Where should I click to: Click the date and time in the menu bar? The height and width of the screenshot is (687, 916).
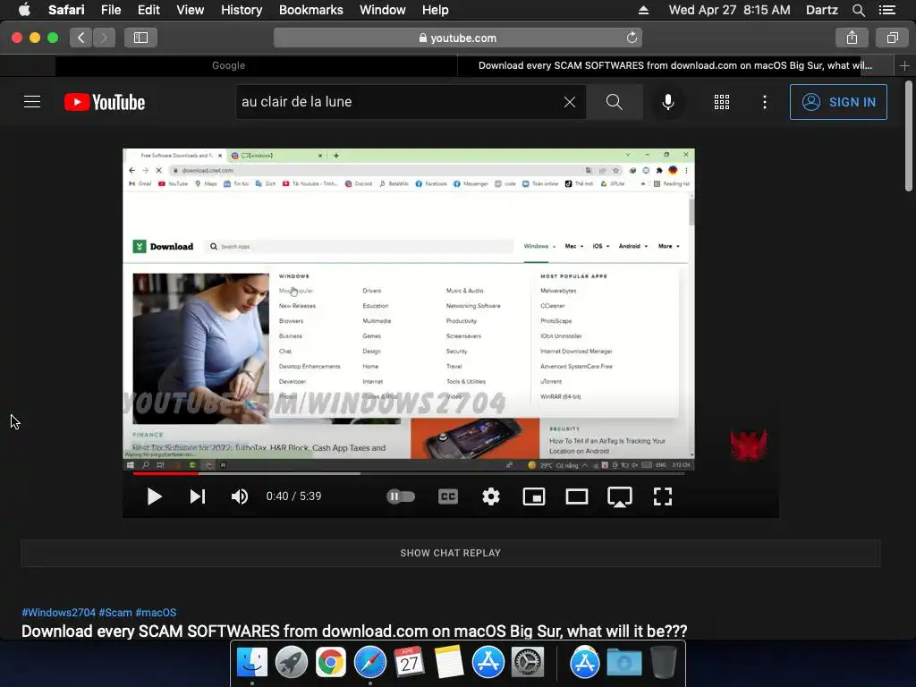click(x=729, y=10)
